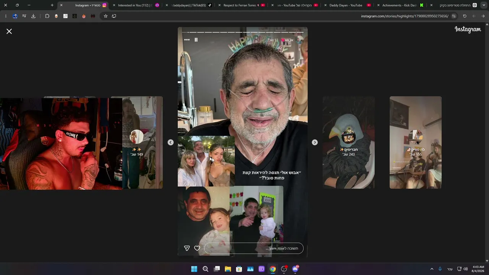Click the reply to yam_rose input field
This screenshot has width=489, height=275.
(254, 248)
